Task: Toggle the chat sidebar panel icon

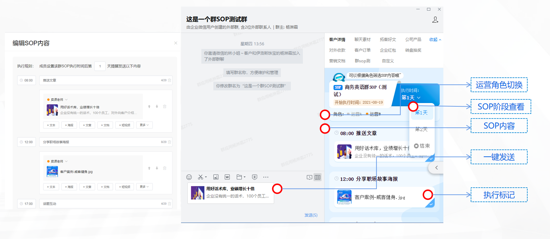Action: pyautogui.click(x=318, y=177)
